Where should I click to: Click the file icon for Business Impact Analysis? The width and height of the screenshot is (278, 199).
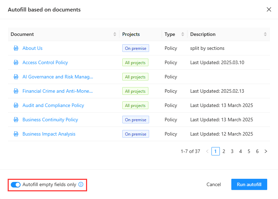pyautogui.click(x=16, y=134)
